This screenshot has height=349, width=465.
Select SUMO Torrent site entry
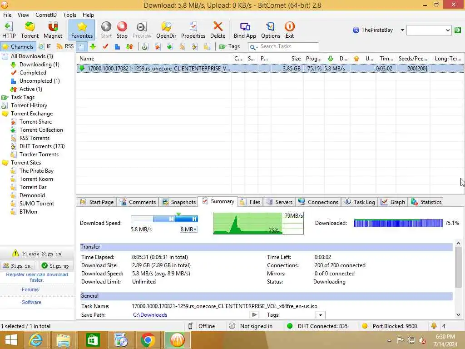(37, 204)
